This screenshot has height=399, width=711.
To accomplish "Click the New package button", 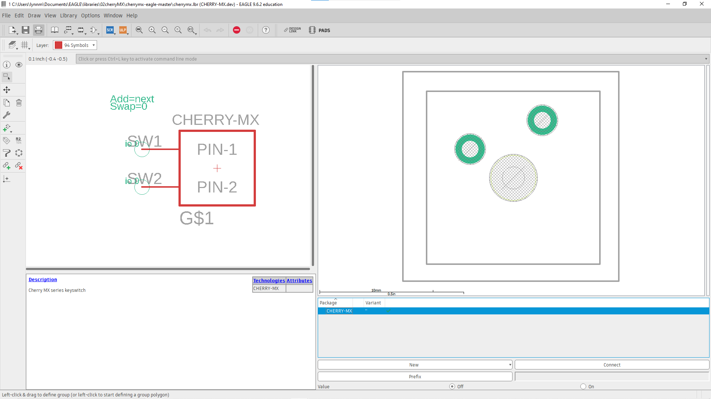I will 415,365.
